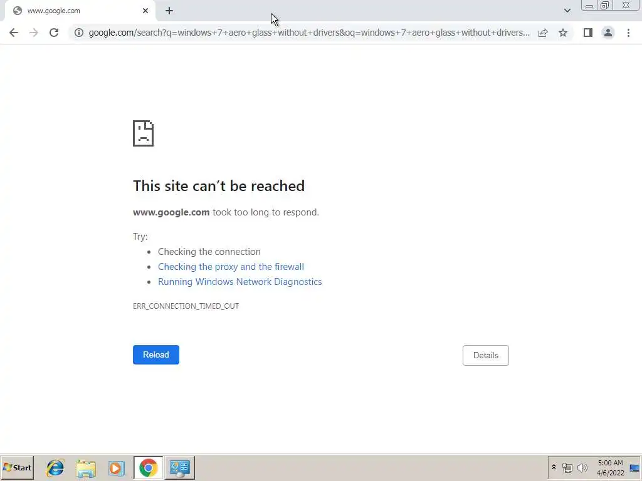Minimize the Chrome window

[x=589, y=6]
